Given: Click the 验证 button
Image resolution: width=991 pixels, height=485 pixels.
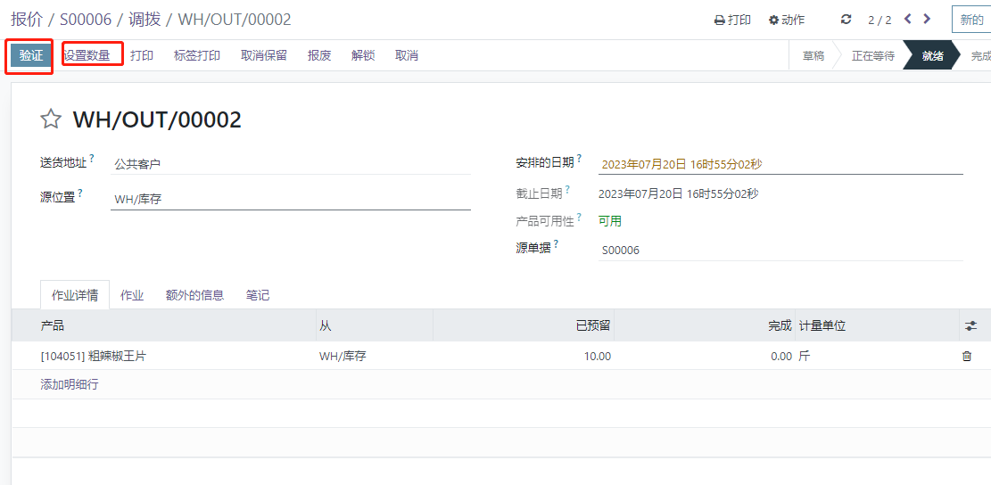Looking at the screenshot, I should coord(31,55).
